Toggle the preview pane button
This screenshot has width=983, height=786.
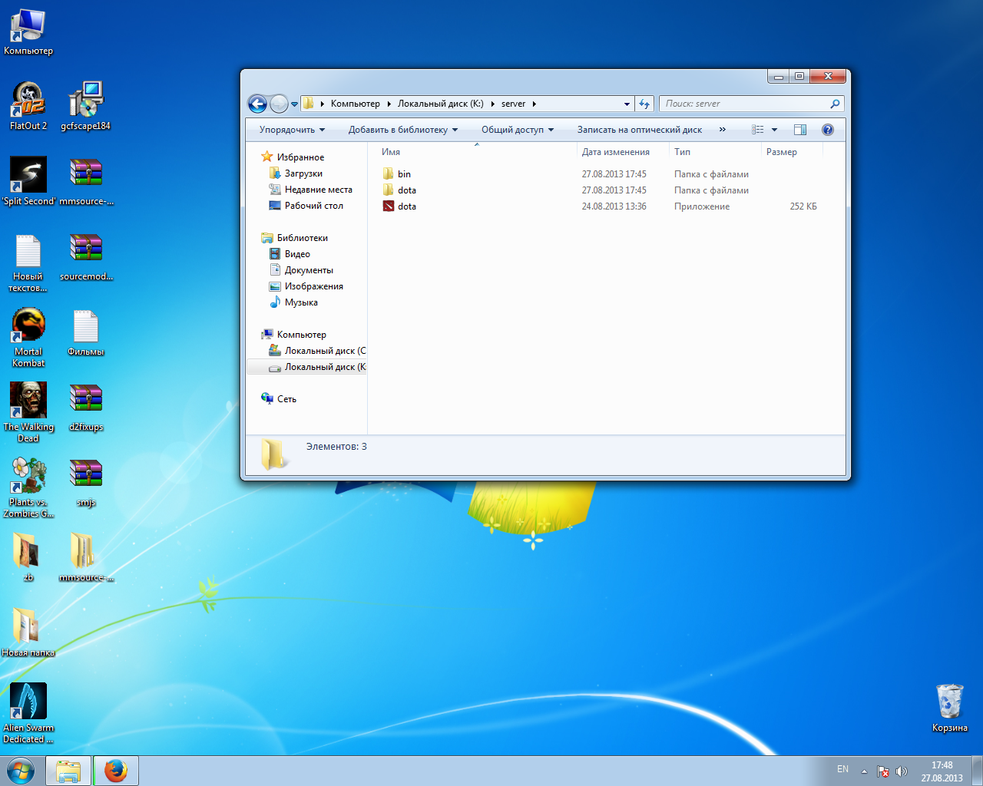pos(800,130)
